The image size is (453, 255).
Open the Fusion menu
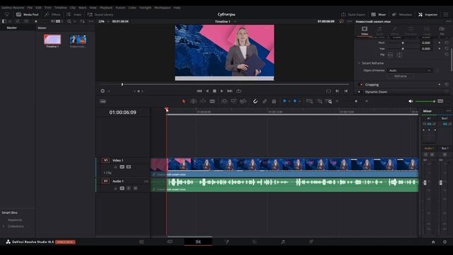coord(120,8)
